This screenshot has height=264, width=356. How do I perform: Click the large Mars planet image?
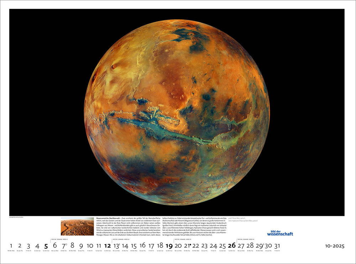tap(177, 112)
